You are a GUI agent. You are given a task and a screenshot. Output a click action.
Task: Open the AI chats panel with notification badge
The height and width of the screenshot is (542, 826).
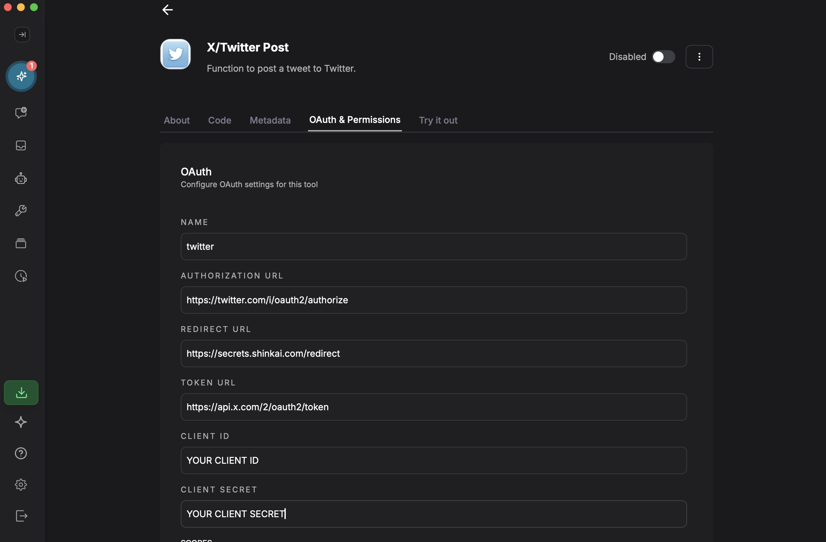[21, 76]
